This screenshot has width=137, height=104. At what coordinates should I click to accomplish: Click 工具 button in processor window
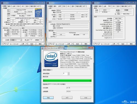pyautogui.click(x=23, y=44)
